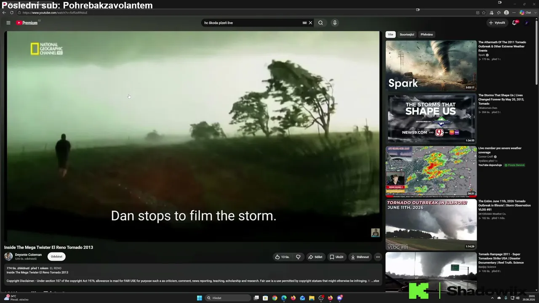Click channel watermark in video corner
The image size is (539, 303).
coord(375,233)
